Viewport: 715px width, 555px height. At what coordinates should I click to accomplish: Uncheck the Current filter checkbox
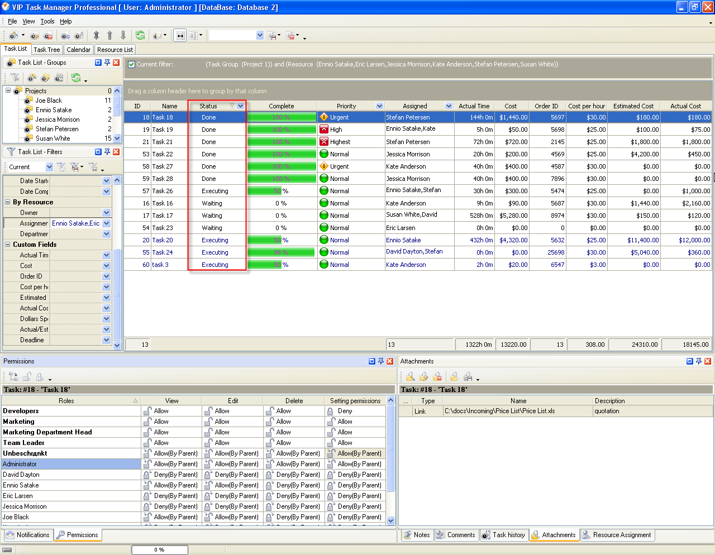click(x=132, y=64)
